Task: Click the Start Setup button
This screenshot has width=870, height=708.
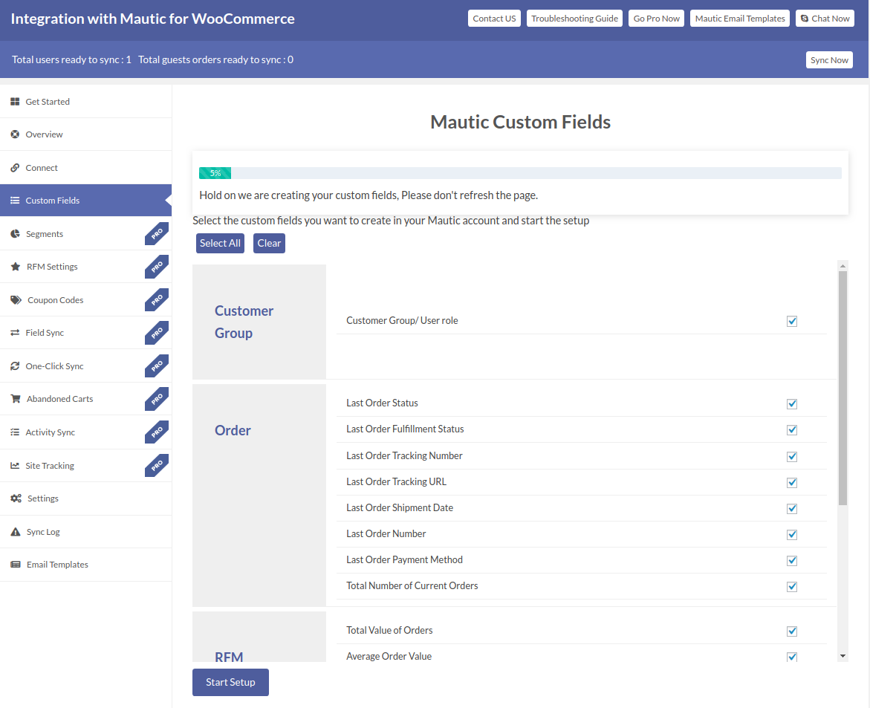Action: (230, 682)
